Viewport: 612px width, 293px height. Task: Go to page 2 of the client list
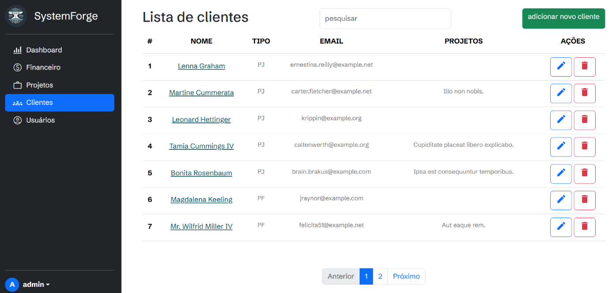pyautogui.click(x=380, y=276)
